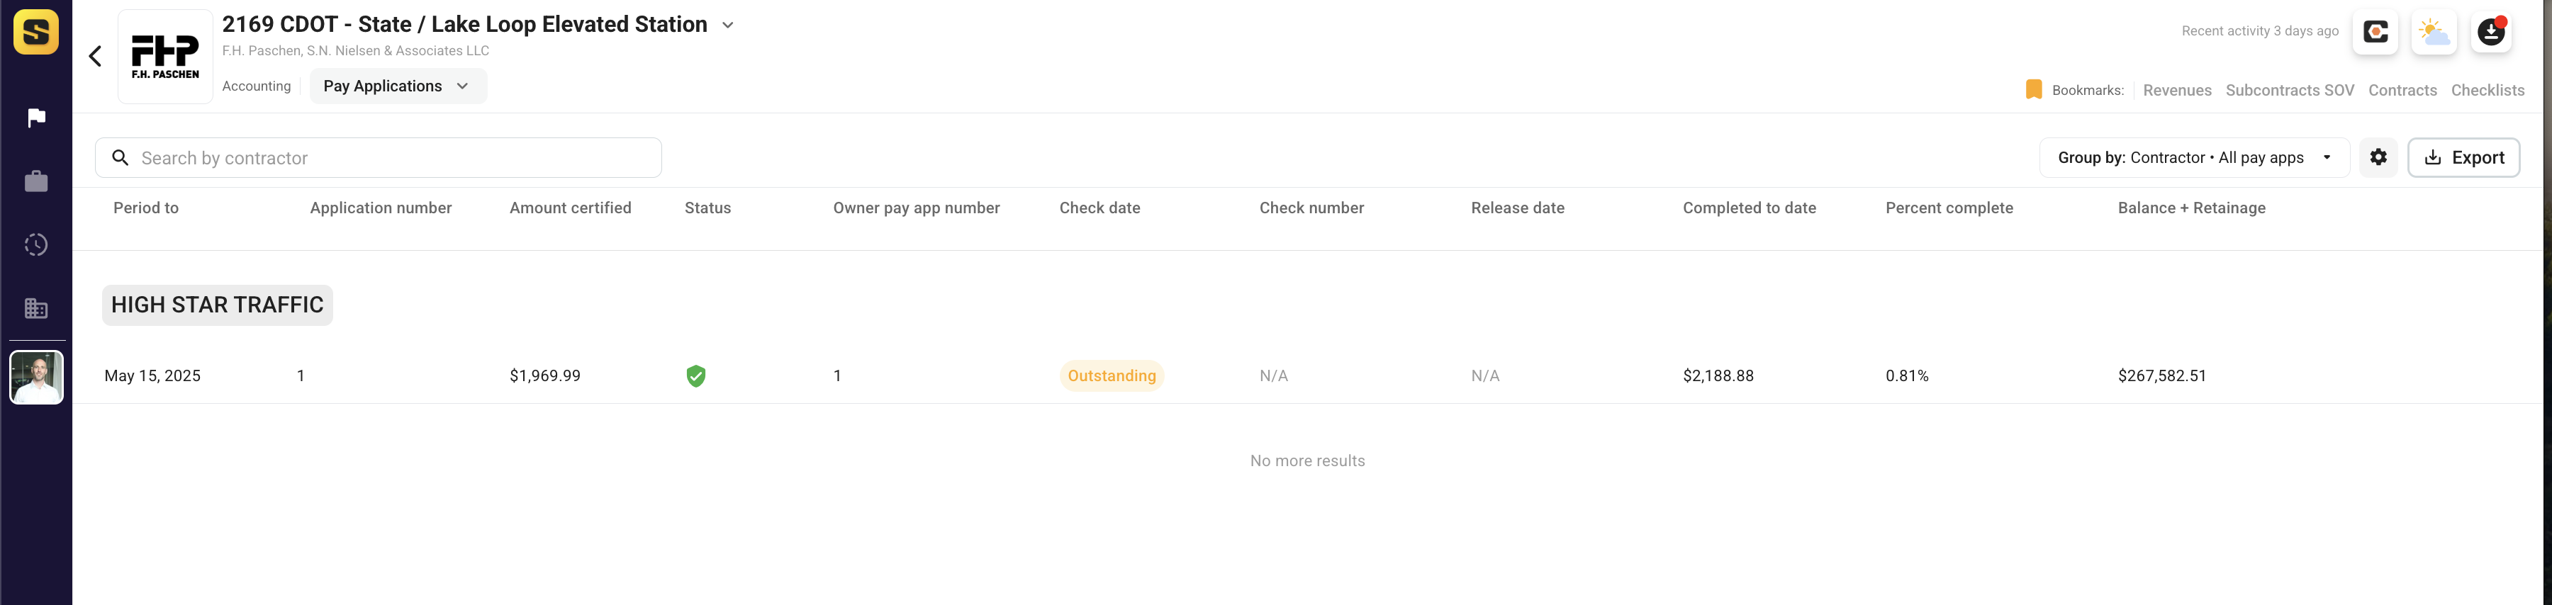Click the Export button
The image size is (2552, 605).
click(2464, 157)
